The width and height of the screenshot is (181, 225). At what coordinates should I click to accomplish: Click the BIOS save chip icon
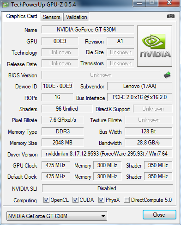pos(167,75)
